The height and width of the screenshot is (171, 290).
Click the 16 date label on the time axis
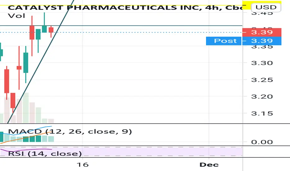[x=83, y=164]
